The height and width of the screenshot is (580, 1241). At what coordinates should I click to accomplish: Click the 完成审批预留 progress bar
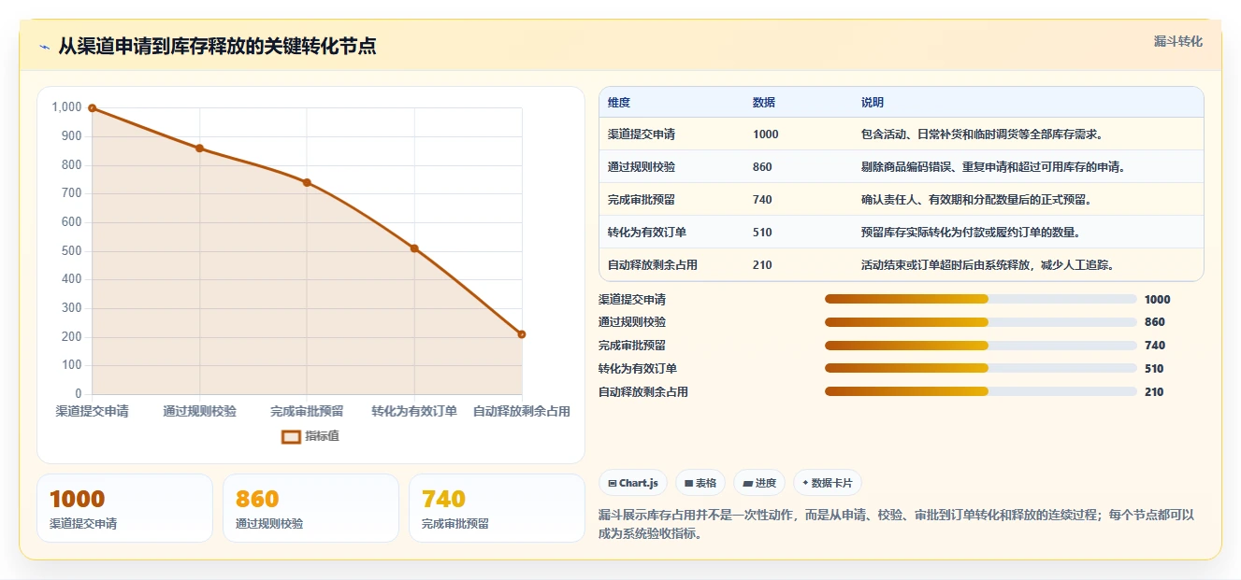[x=981, y=346]
